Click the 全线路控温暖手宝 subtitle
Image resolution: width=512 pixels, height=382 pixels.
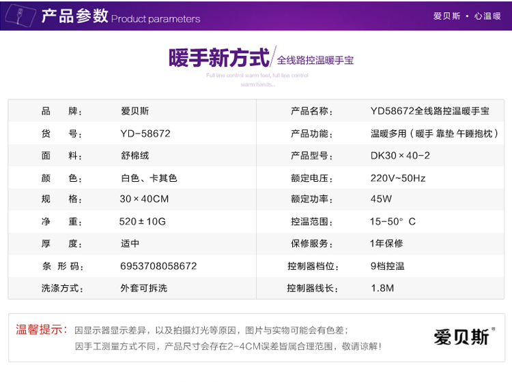click(x=315, y=60)
